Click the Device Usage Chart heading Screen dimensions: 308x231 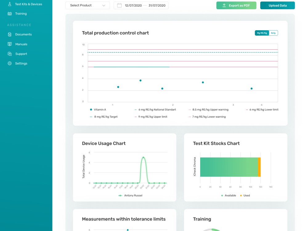coord(104,144)
